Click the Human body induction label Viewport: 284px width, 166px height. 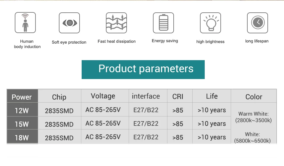point(27,44)
